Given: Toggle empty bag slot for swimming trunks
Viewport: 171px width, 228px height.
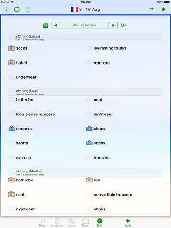Looking at the screenshot, I should (x=89, y=48).
